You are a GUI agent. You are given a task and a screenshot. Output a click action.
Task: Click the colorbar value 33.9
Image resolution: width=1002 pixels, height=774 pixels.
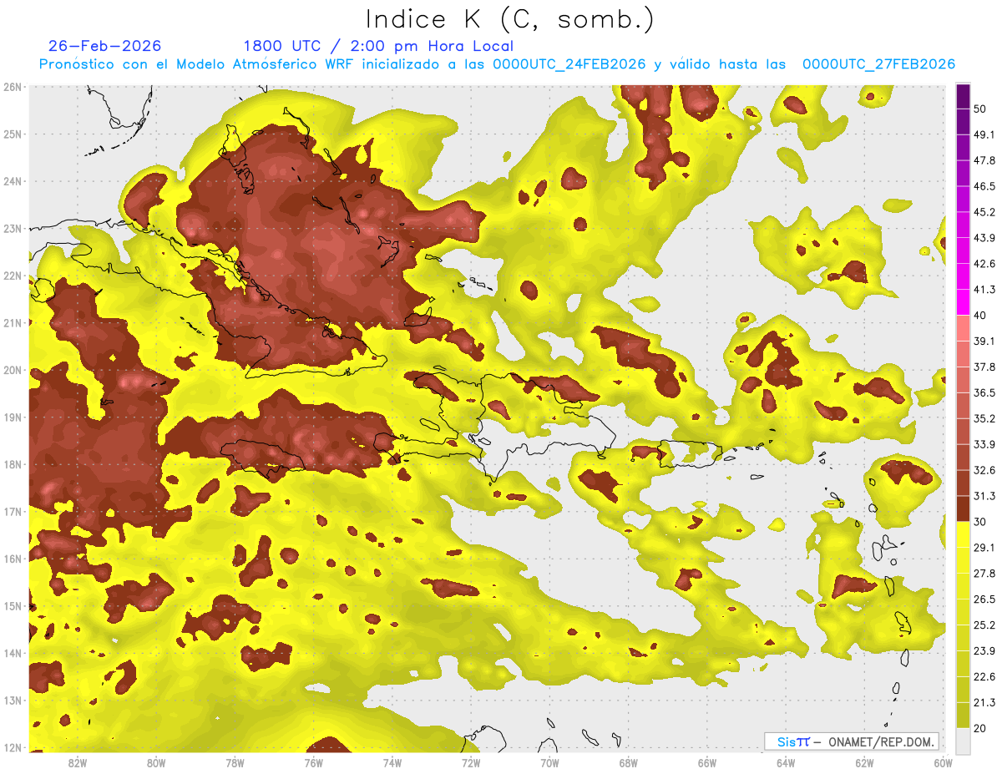pyautogui.click(x=984, y=444)
